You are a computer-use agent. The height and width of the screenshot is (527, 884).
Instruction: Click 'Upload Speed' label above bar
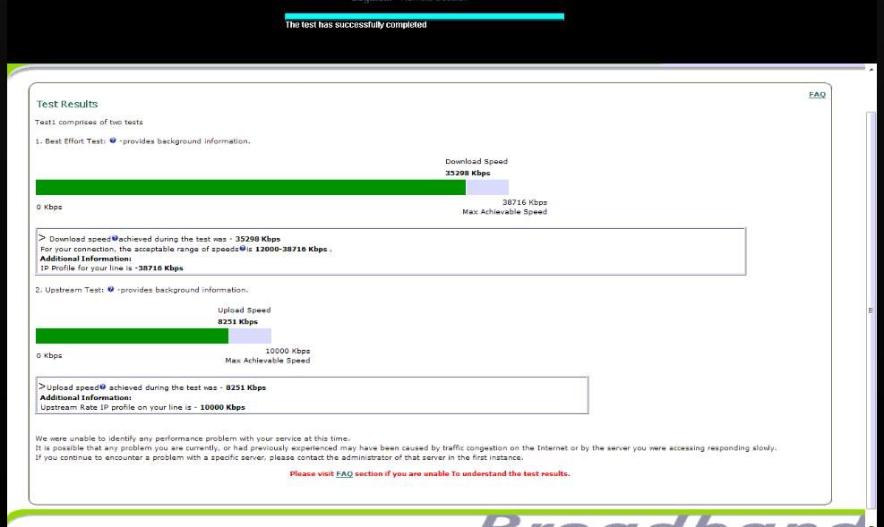245,310
